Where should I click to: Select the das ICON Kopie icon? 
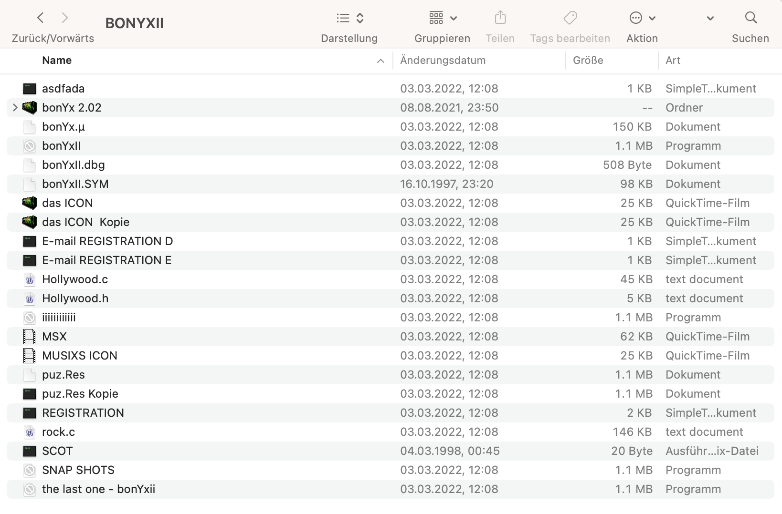pyautogui.click(x=30, y=222)
